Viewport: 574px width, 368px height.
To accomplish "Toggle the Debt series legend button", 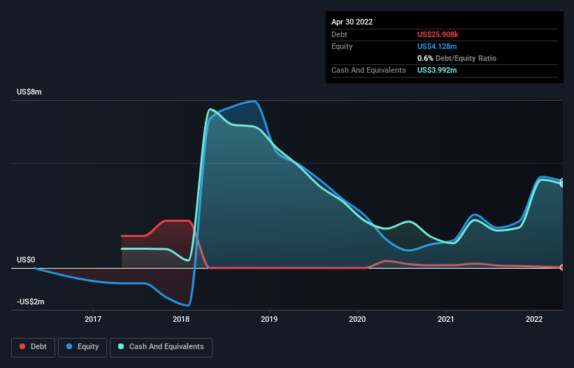I will [34, 347].
